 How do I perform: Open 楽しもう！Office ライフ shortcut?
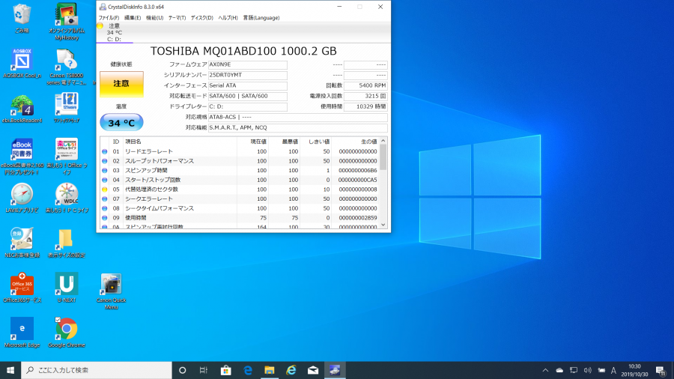coord(67,157)
